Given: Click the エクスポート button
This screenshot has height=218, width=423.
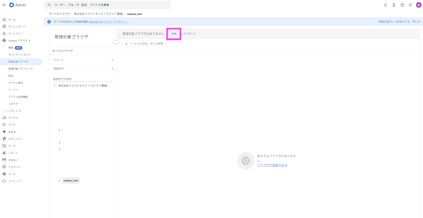Looking at the screenshot, I should (189, 34).
